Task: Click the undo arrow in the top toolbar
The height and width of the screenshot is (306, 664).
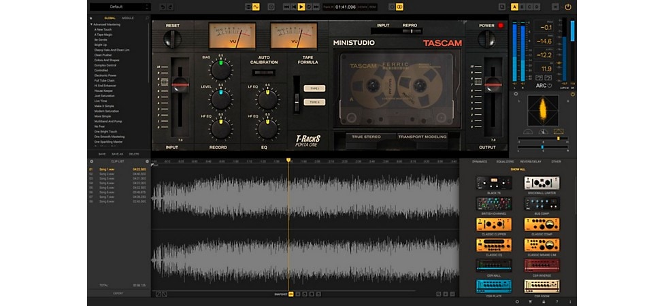Action: pyautogui.click(x=163, y=7)
